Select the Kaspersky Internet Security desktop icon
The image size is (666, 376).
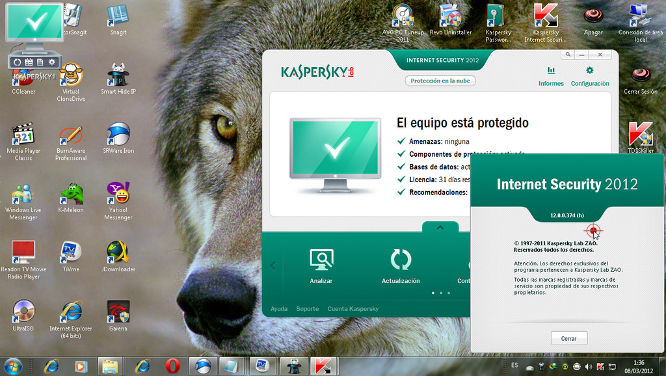coord(546,24)
